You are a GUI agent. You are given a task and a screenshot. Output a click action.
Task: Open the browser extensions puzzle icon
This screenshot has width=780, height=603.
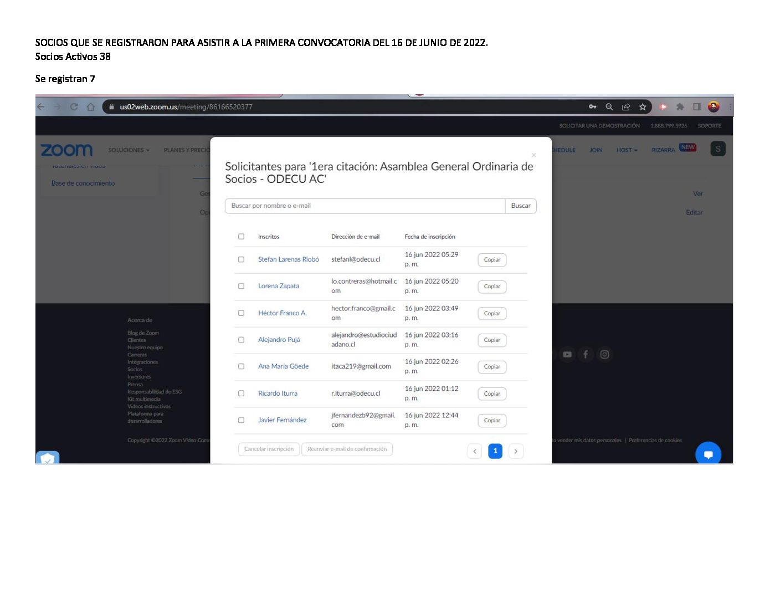tap(680, 107)
